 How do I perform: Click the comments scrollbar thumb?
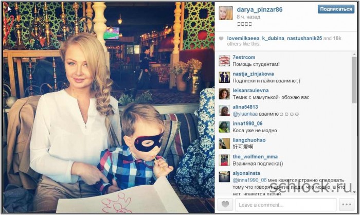354,80
